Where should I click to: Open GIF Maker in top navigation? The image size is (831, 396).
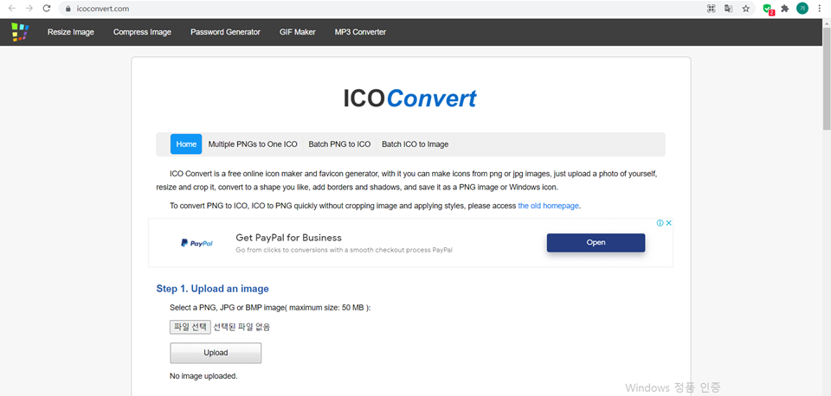click(297, 32)
